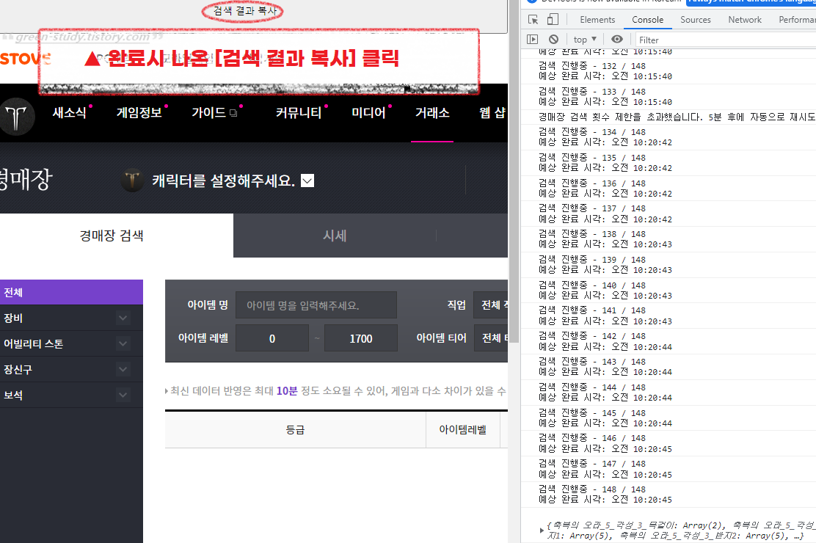
Task: Click the STOVE logo
Action: coord(25,59)
